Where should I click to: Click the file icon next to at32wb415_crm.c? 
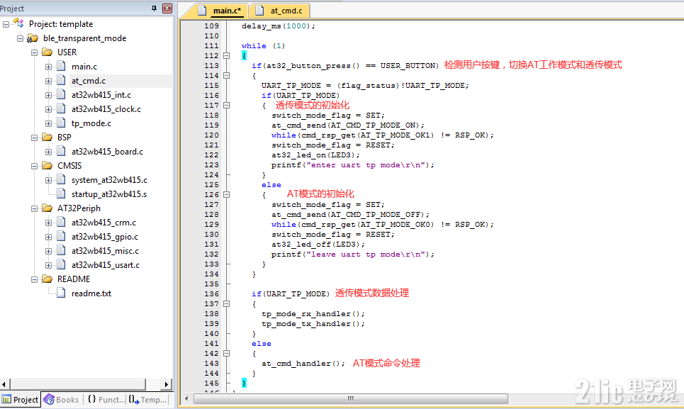pyautogui.click(x=62, y=223)
